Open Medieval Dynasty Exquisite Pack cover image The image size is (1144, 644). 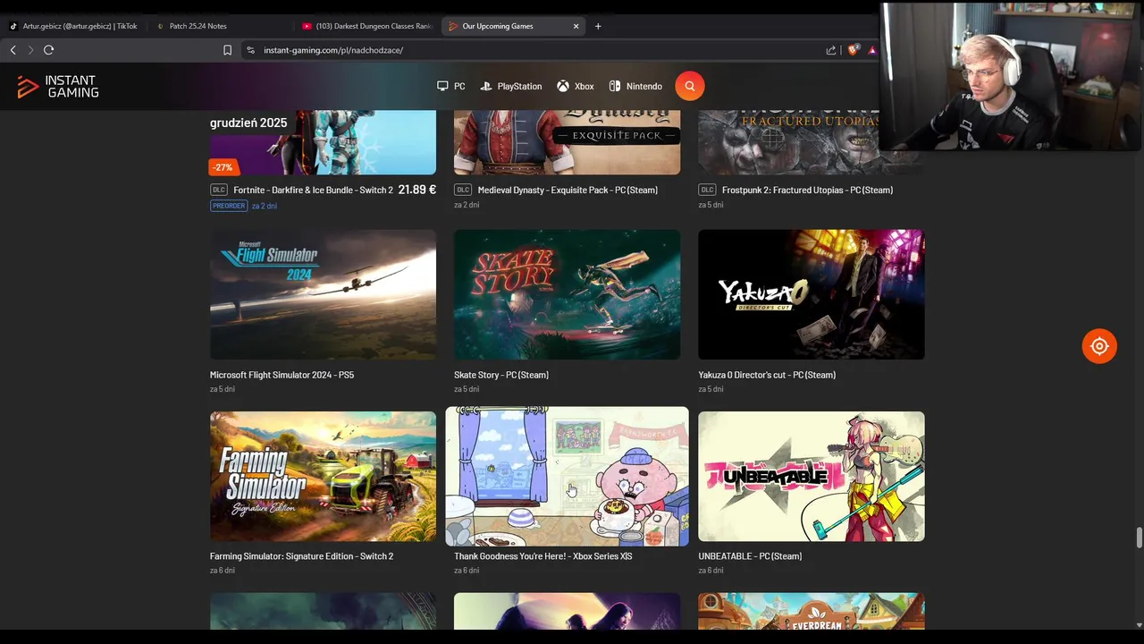[567, 142]
